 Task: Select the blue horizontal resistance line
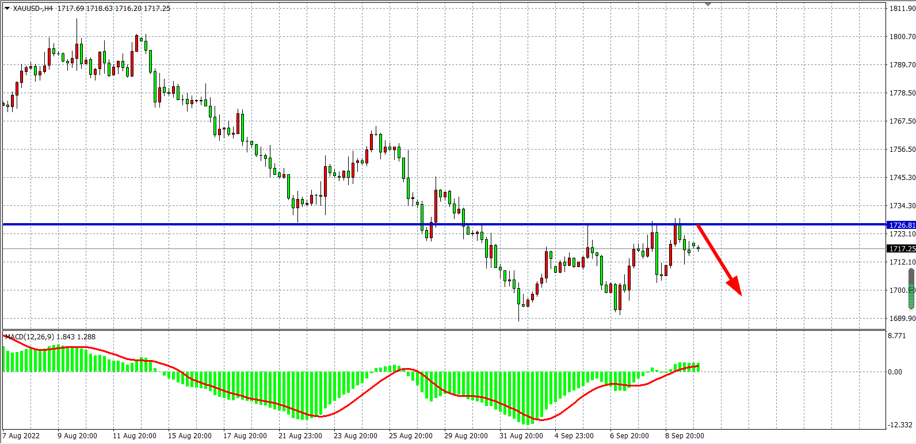pyautogui.click(x=230, y=224)
